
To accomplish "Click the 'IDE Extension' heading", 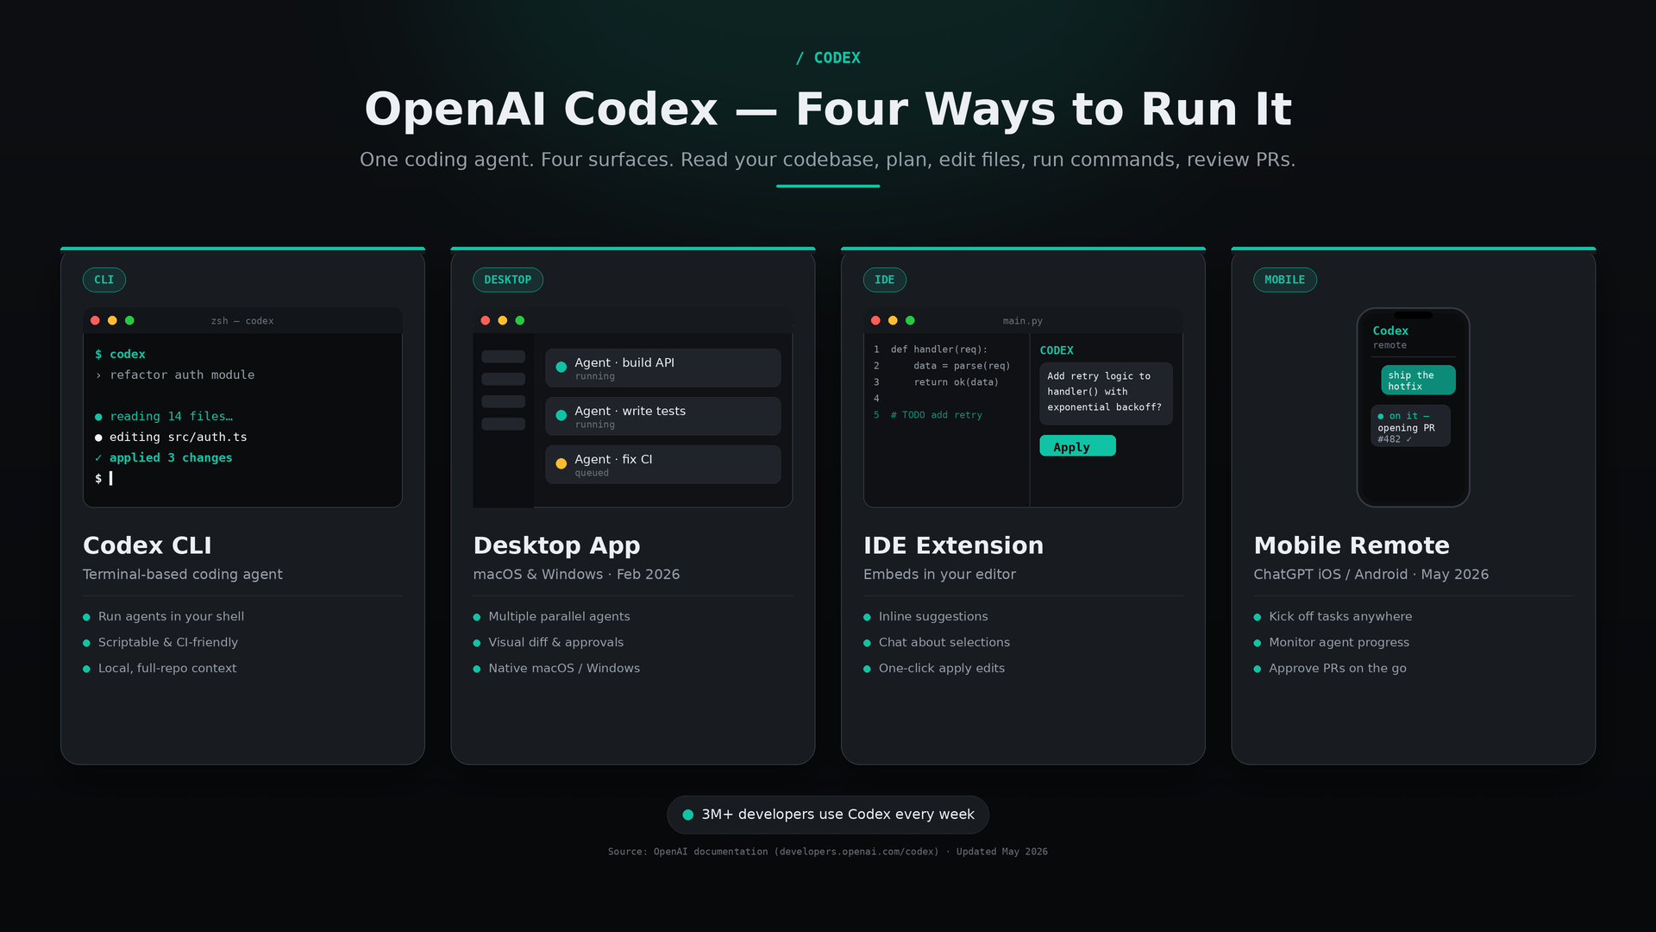I will 954,545.
